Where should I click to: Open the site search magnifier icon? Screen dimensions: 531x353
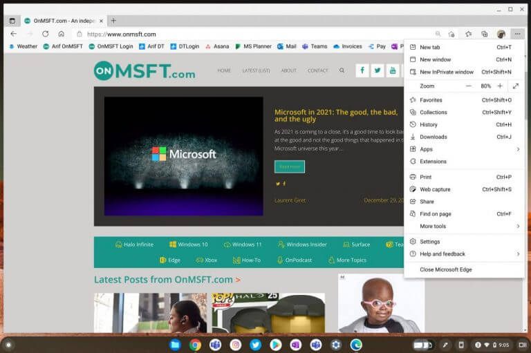click(342, 70)
